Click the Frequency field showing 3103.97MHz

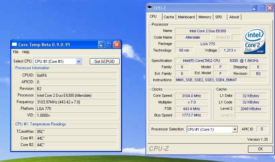click(76, 102)
